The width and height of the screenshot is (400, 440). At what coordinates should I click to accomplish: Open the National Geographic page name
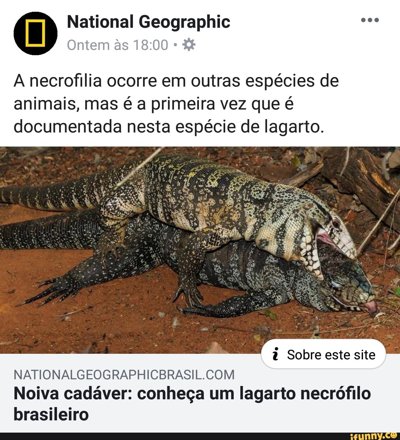pos(149,22)
